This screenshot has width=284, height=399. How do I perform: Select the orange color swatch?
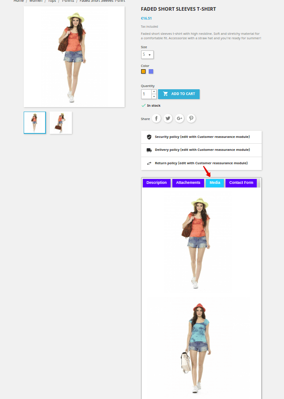pyautogui.click(x=143, y=71)
